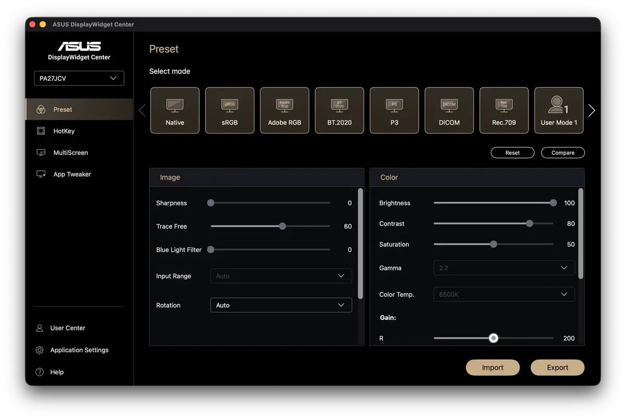Click the Trace Free value 60

[x=348, y=226]
